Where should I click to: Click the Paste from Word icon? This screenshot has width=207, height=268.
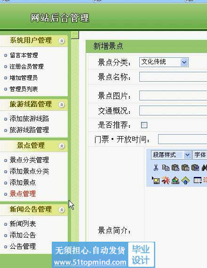(195, 168)
